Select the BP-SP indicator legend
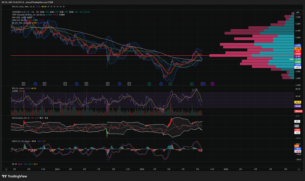The height and width of the screenshot is (181, 305). 14,164
